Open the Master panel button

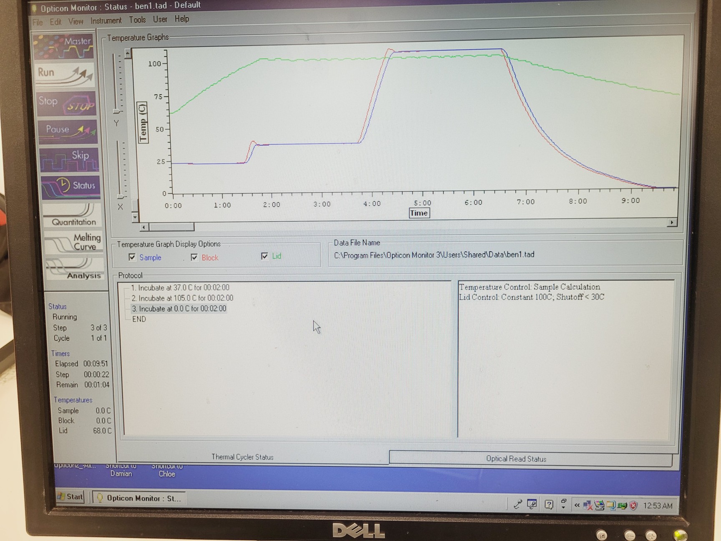[64, 46]
